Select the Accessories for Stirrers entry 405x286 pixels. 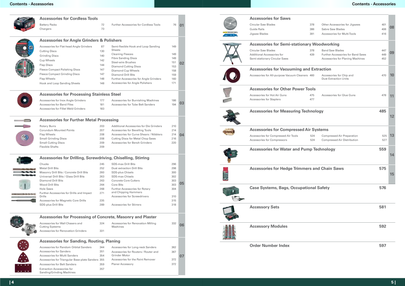126,205
